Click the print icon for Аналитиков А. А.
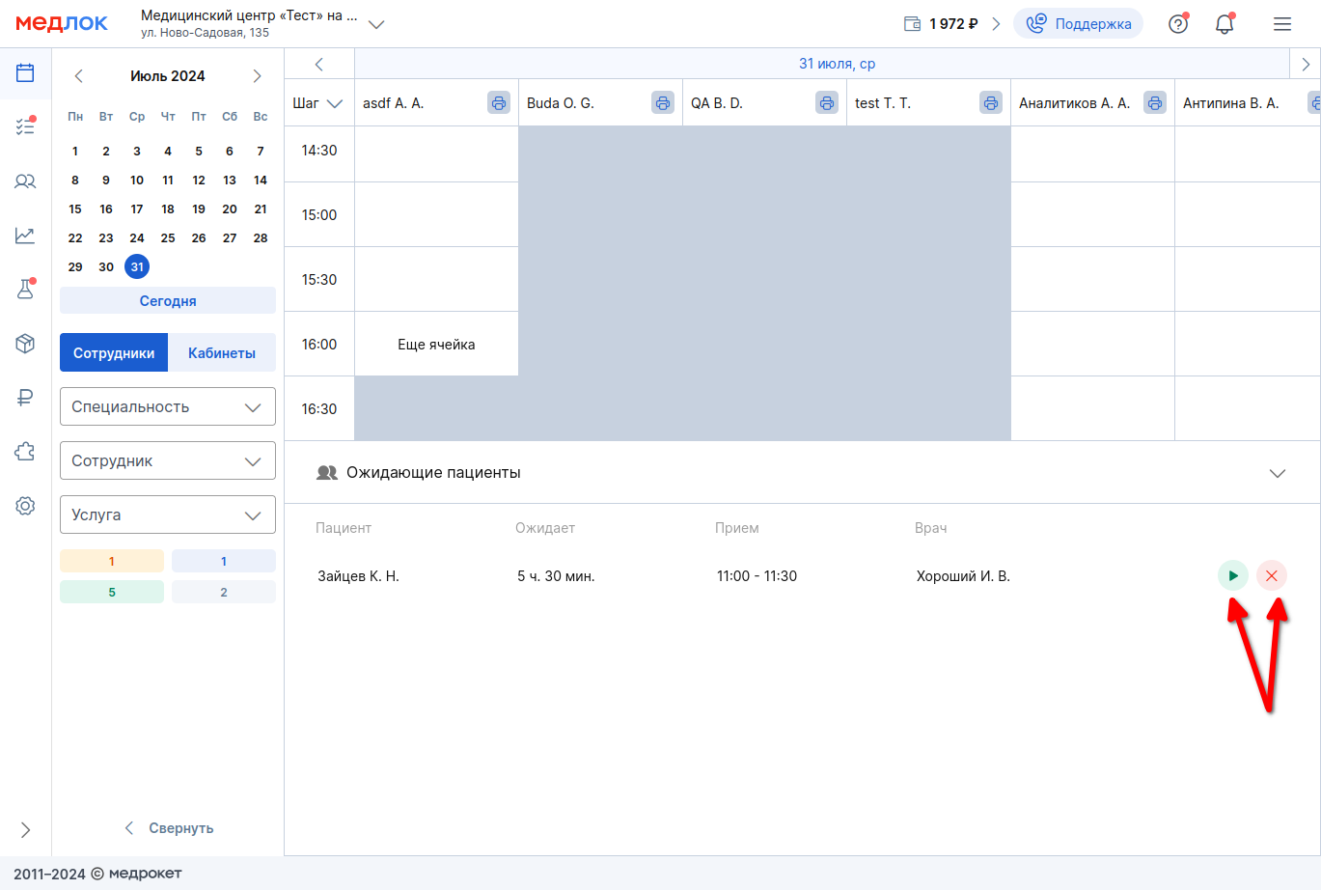The width and height of the screenshot is (1321, 890). (1154, 102)
